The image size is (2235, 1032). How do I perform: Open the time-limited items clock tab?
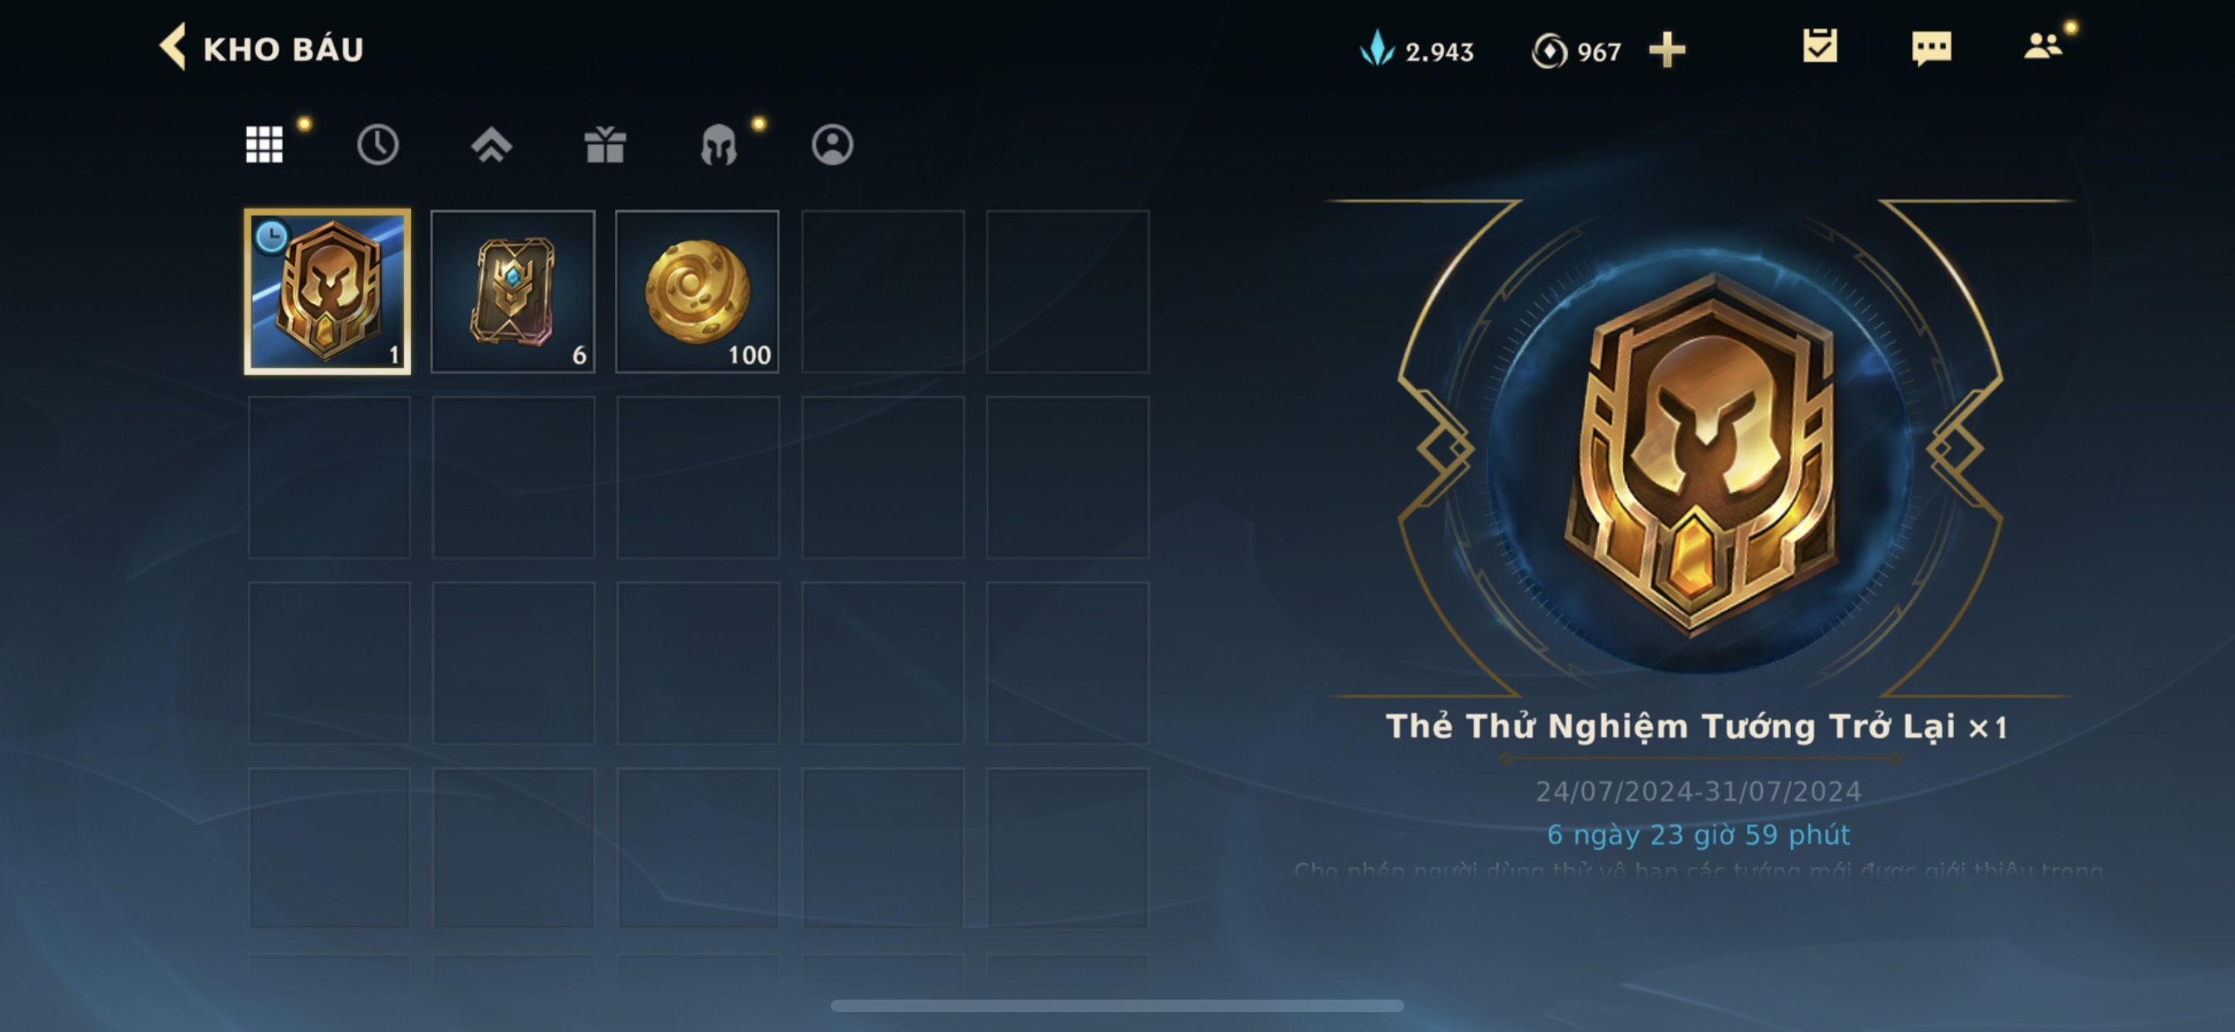(x=377, y=144)
